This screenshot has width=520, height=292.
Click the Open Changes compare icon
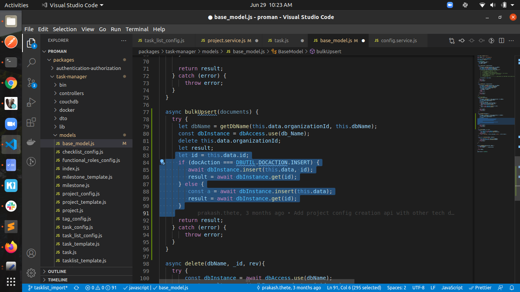point(452,41)
